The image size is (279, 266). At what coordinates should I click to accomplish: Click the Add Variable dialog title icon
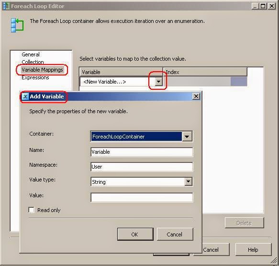coord(25,96)
